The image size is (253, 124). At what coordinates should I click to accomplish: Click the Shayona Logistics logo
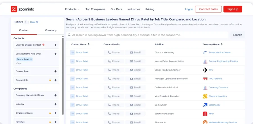205,96
